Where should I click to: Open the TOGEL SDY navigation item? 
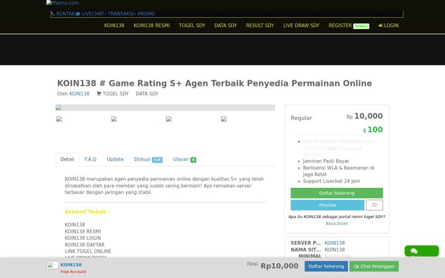tap(192, 25)
